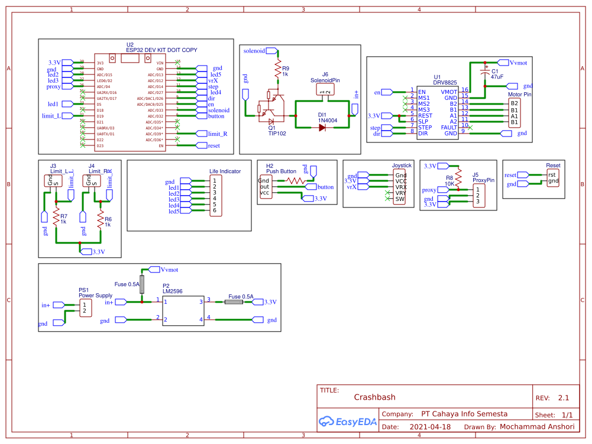Viewport: 592px width, 444px height.
Task: Click resistor R6 under the Limit_R connector
Action: [101, 219]
